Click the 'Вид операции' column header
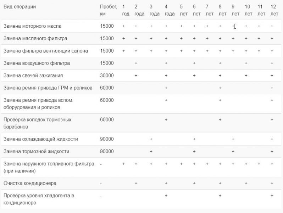This screenshot has width=283, height=213. (20, 7)
